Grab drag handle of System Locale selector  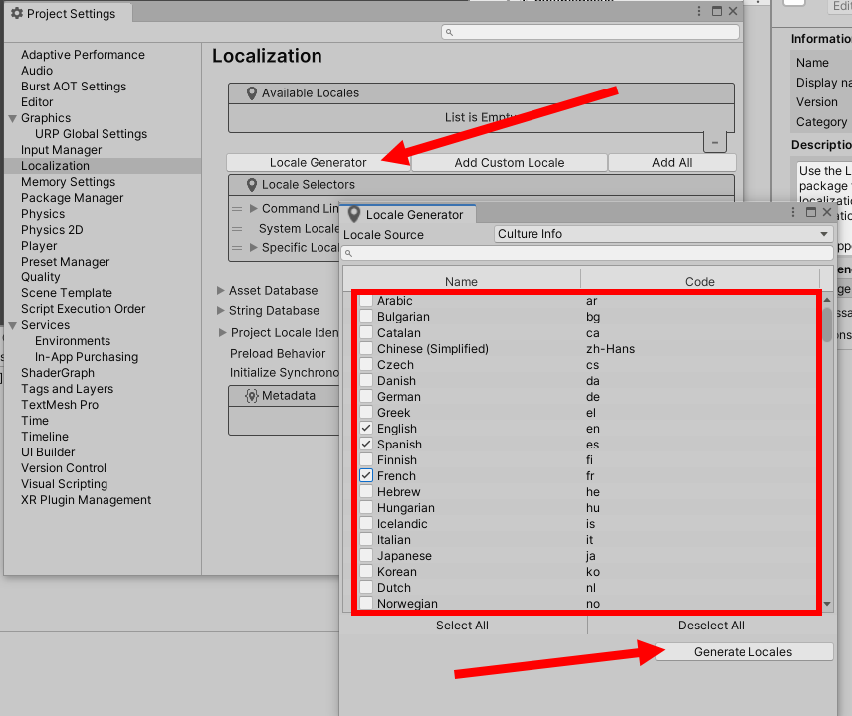tap(237, 229)
